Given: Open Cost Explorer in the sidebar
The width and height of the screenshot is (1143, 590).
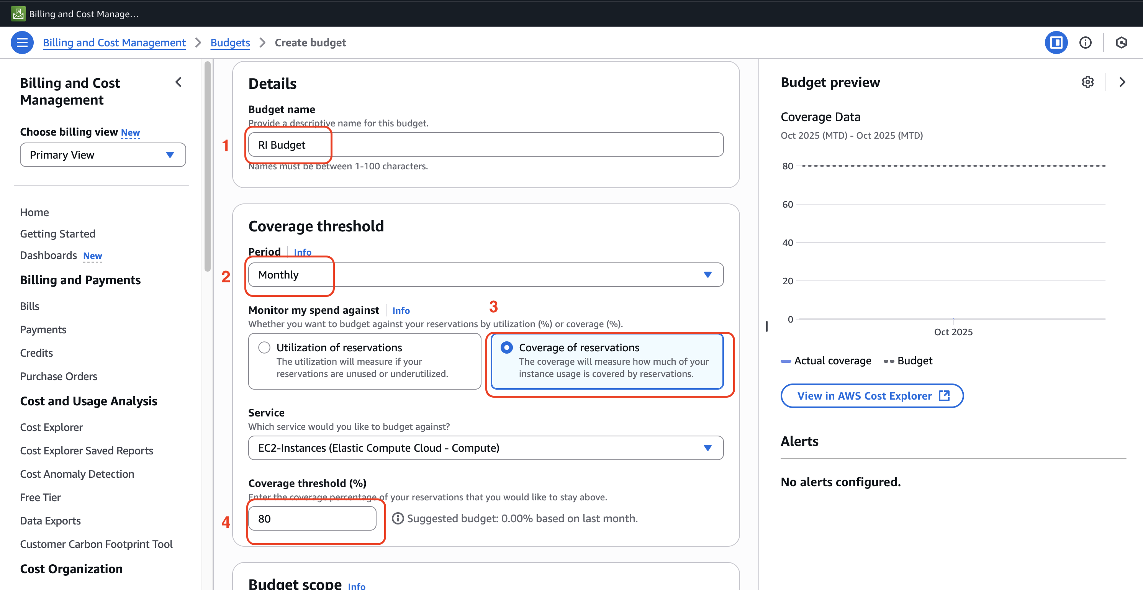Looking at the screenshot, I should [x=51, y=427].
